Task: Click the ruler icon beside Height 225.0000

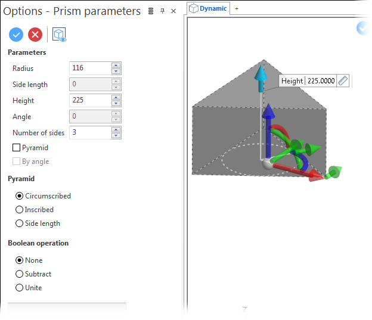Action: tap(343, 81)
